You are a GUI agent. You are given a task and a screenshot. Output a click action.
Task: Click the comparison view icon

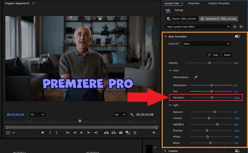[128, 133]
